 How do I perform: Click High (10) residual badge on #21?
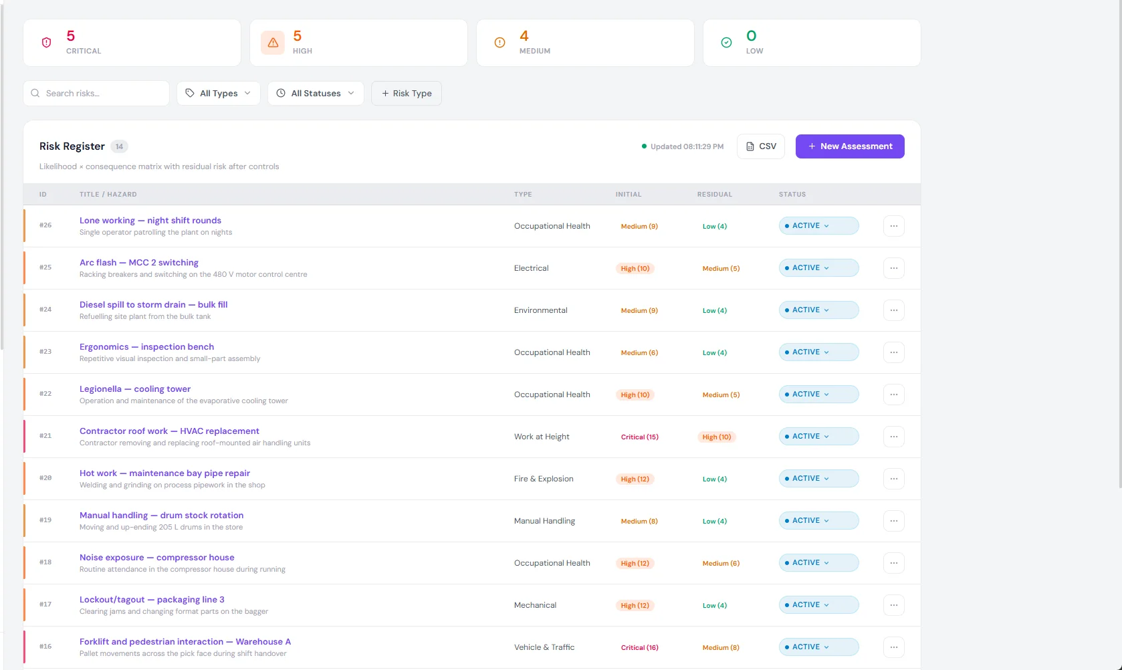[717, 437]
